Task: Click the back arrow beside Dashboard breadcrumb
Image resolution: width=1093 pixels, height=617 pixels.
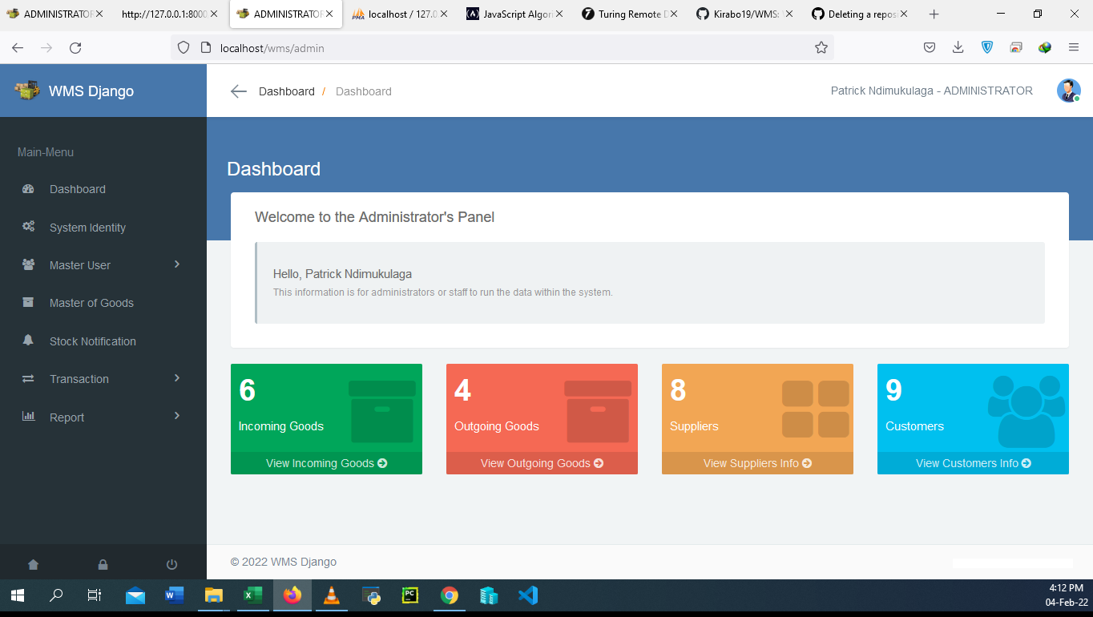Action: (x=239, y=91)
